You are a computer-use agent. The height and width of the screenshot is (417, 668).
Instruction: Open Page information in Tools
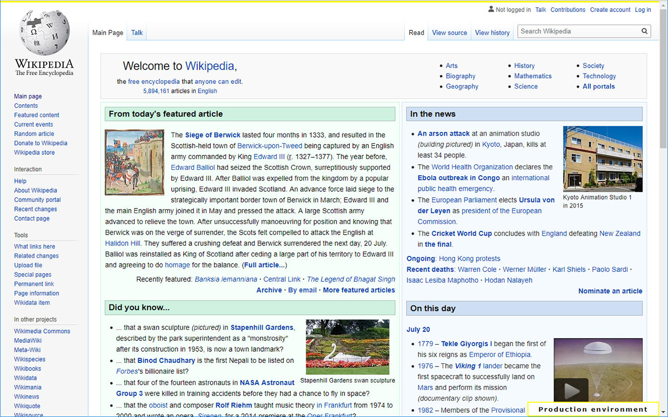(x=37, y=293)
